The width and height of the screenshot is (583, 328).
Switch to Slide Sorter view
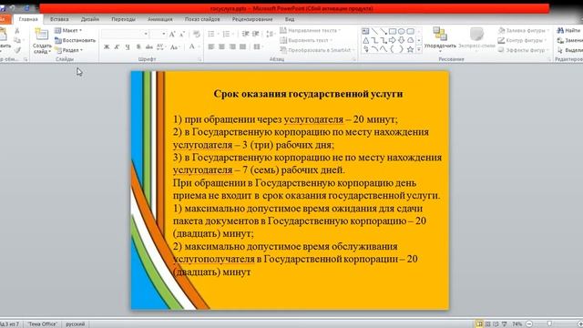tap(488, 324)
